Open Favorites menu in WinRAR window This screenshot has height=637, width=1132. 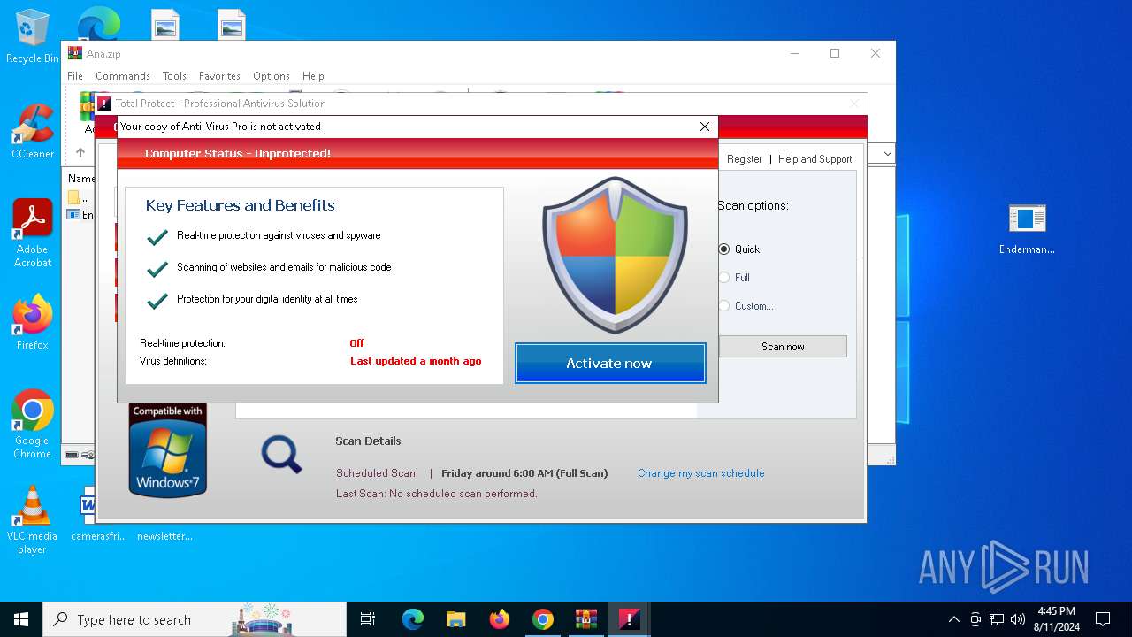[x=219, y=76]
